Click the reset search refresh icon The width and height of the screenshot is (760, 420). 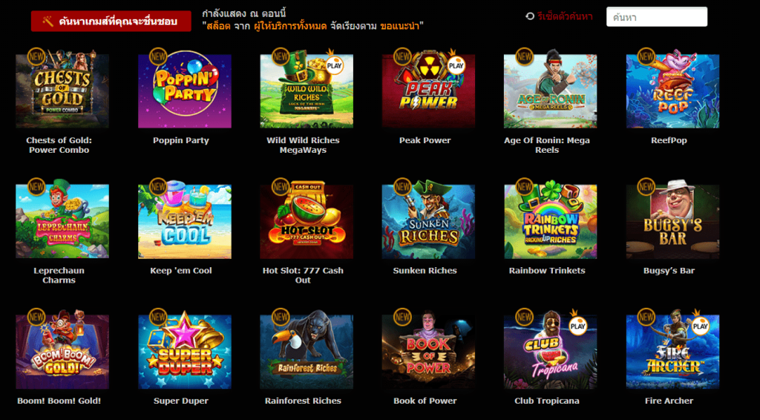point(530,16)
